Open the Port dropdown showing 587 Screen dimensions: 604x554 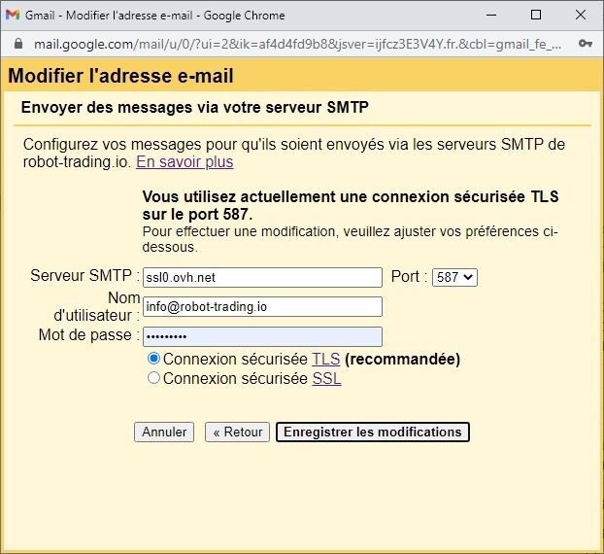(x=454, y=277)
